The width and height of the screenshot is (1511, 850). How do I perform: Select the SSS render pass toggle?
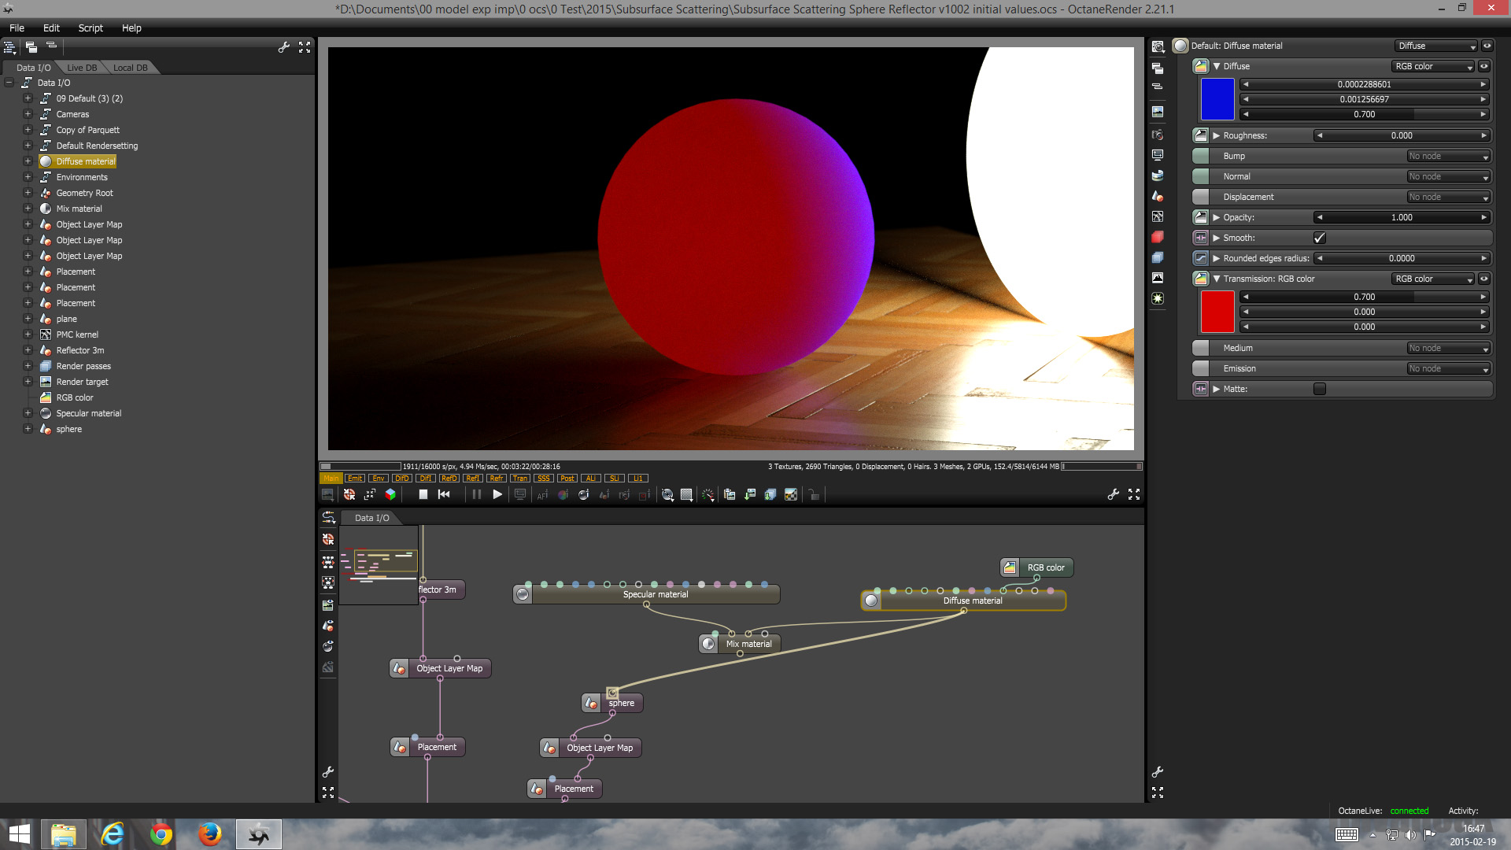click(543, 478)
